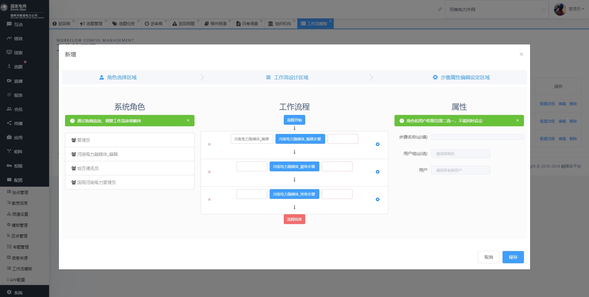The height and width of the screenshot is (297, 589).
Task: Click the 保存 button
Action: tap(513, 257)
